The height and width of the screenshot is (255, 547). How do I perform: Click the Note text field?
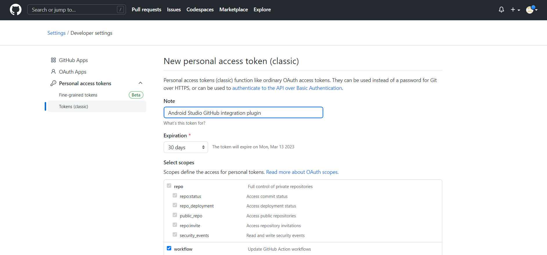(x=243, y=112)
